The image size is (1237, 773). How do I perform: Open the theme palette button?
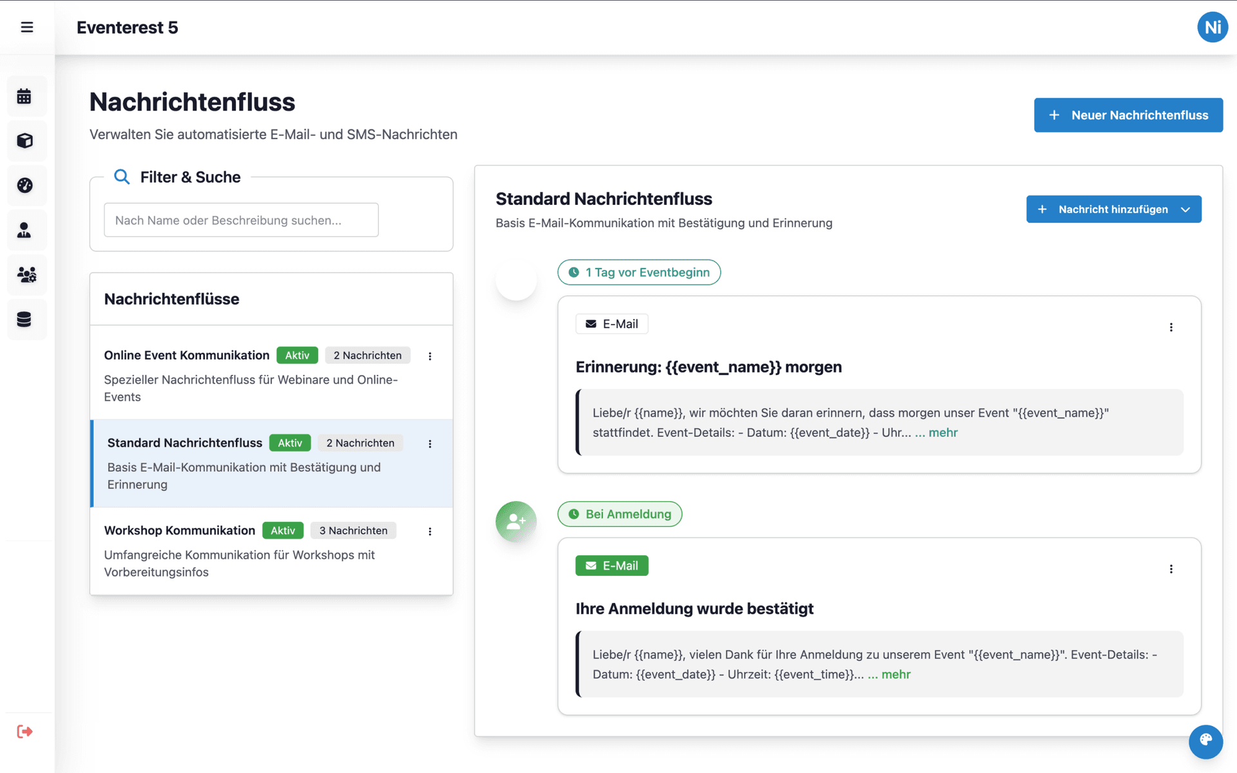click(x=1205, y=741)
